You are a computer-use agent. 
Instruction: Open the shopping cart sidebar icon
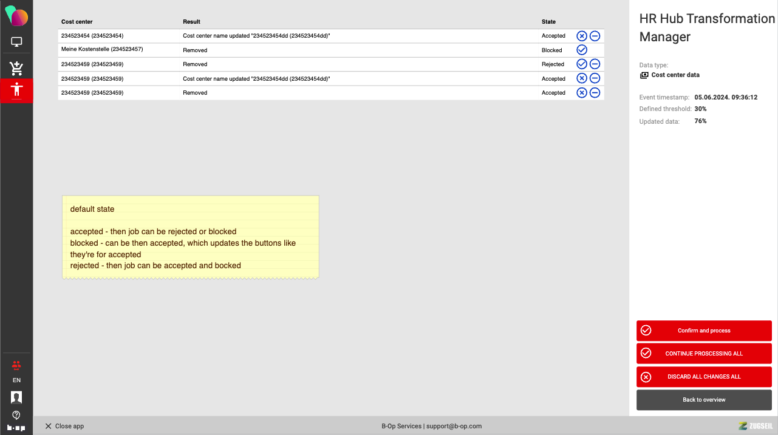coord(16,68)
